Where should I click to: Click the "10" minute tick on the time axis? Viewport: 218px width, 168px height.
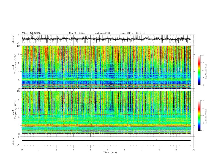[x=194, y=150]
